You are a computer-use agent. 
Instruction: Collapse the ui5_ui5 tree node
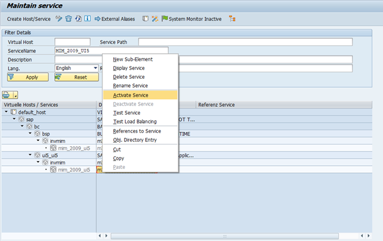[30, 155]
